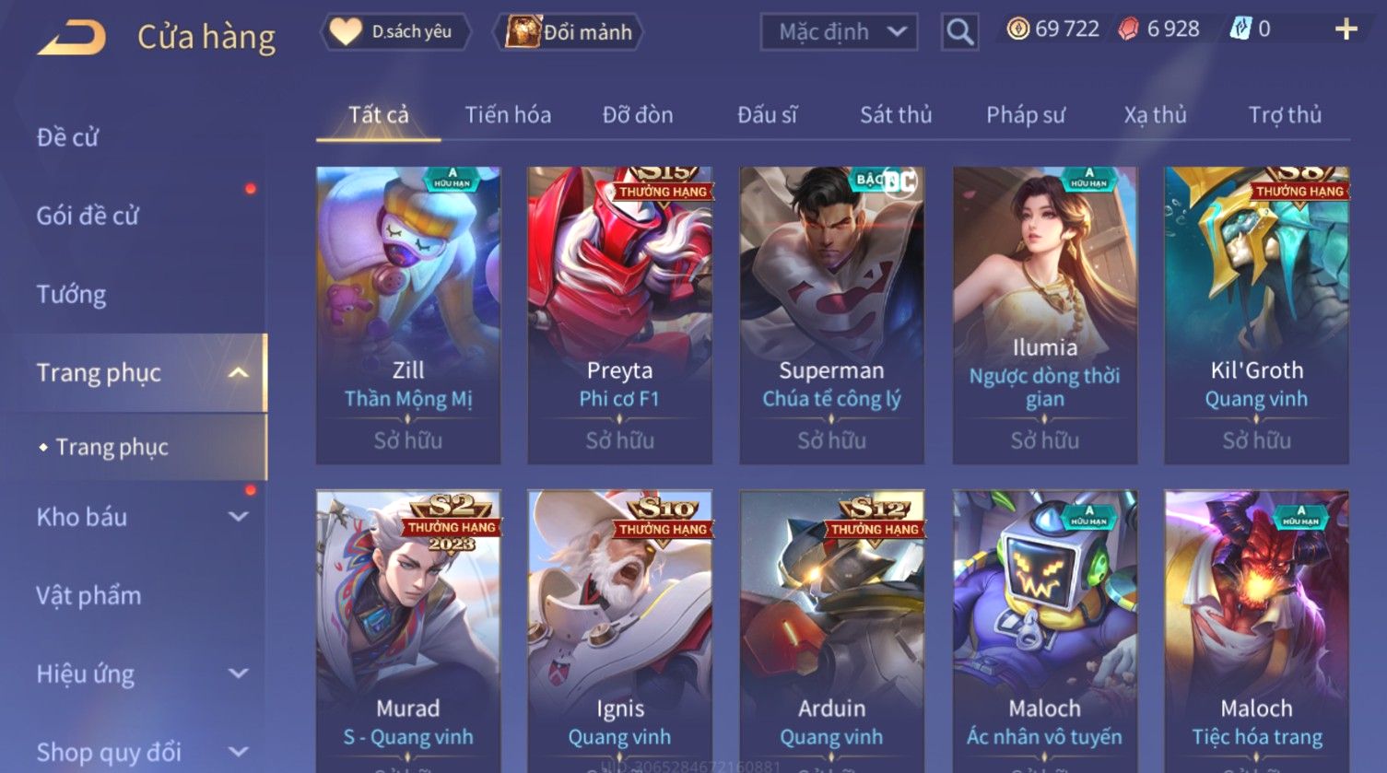Screen dimensions: 1387x773
Task: Open the search magnifier icon
Action: click(x=959, y=32)
